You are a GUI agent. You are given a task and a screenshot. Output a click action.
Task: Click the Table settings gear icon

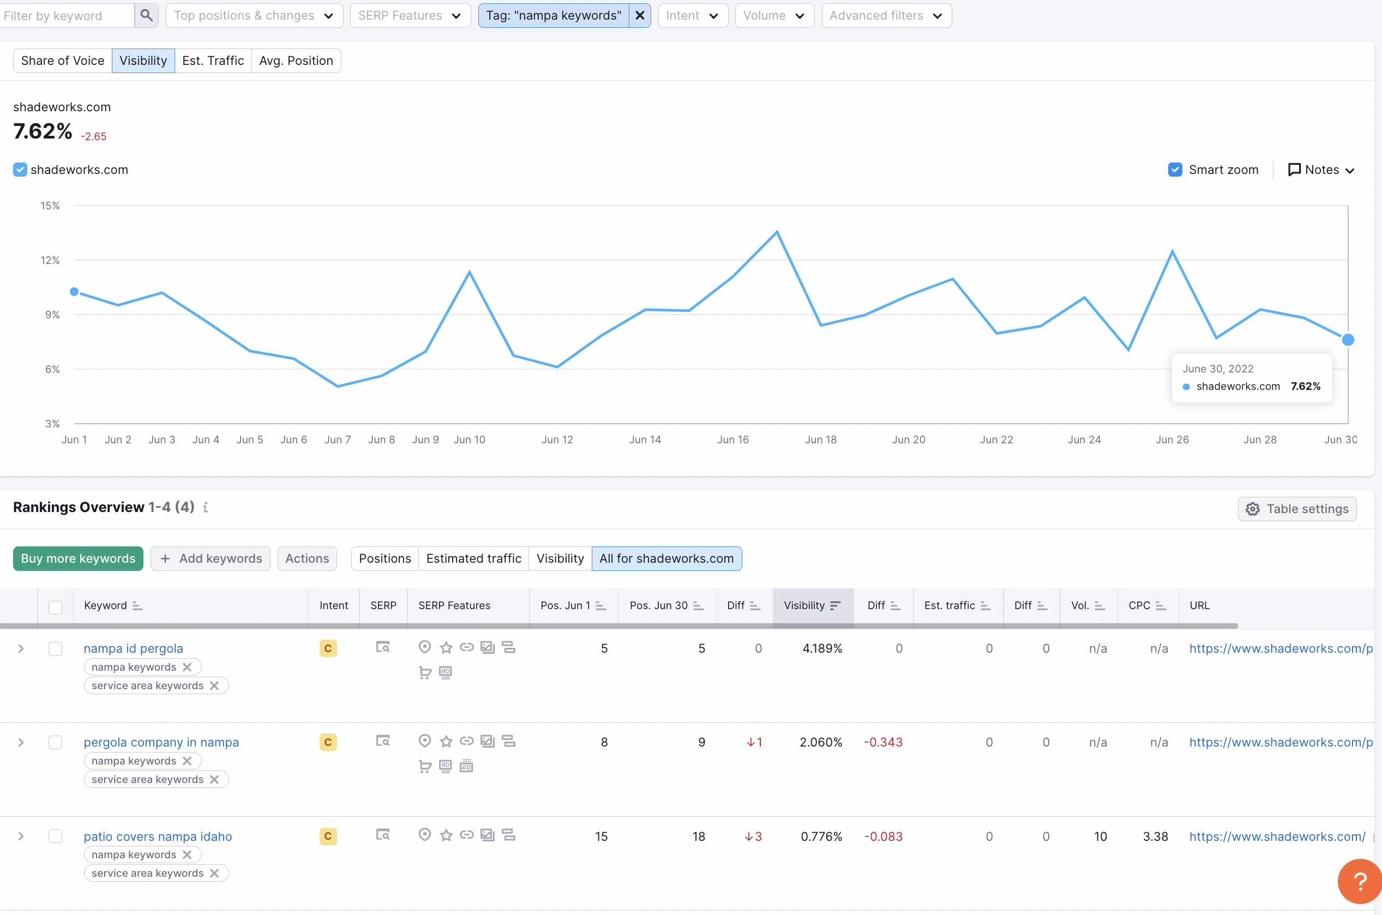1252,509
